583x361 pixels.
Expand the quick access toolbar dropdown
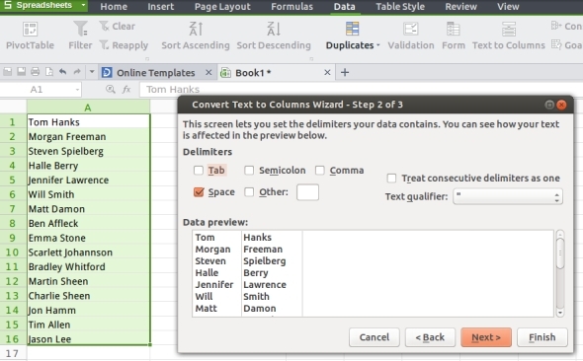pyautogui.click(x=92, y=72)
